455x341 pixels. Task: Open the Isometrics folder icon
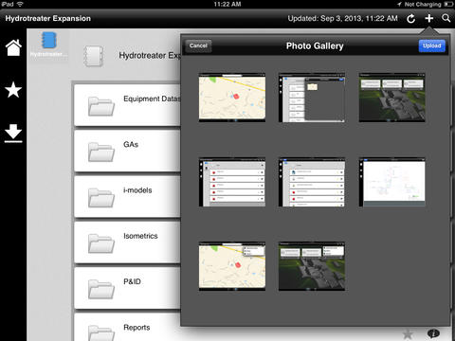point(100,243)
